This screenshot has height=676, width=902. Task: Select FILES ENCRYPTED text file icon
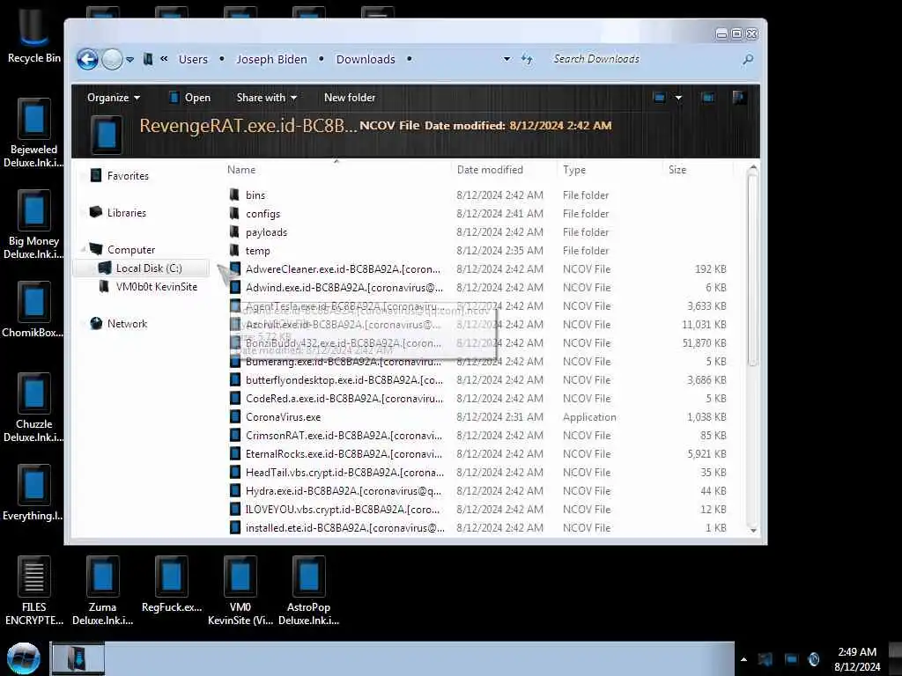(33, 591)
